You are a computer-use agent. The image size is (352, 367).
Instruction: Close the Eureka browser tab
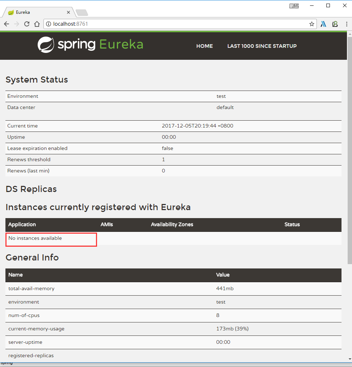tap(69, 12)
